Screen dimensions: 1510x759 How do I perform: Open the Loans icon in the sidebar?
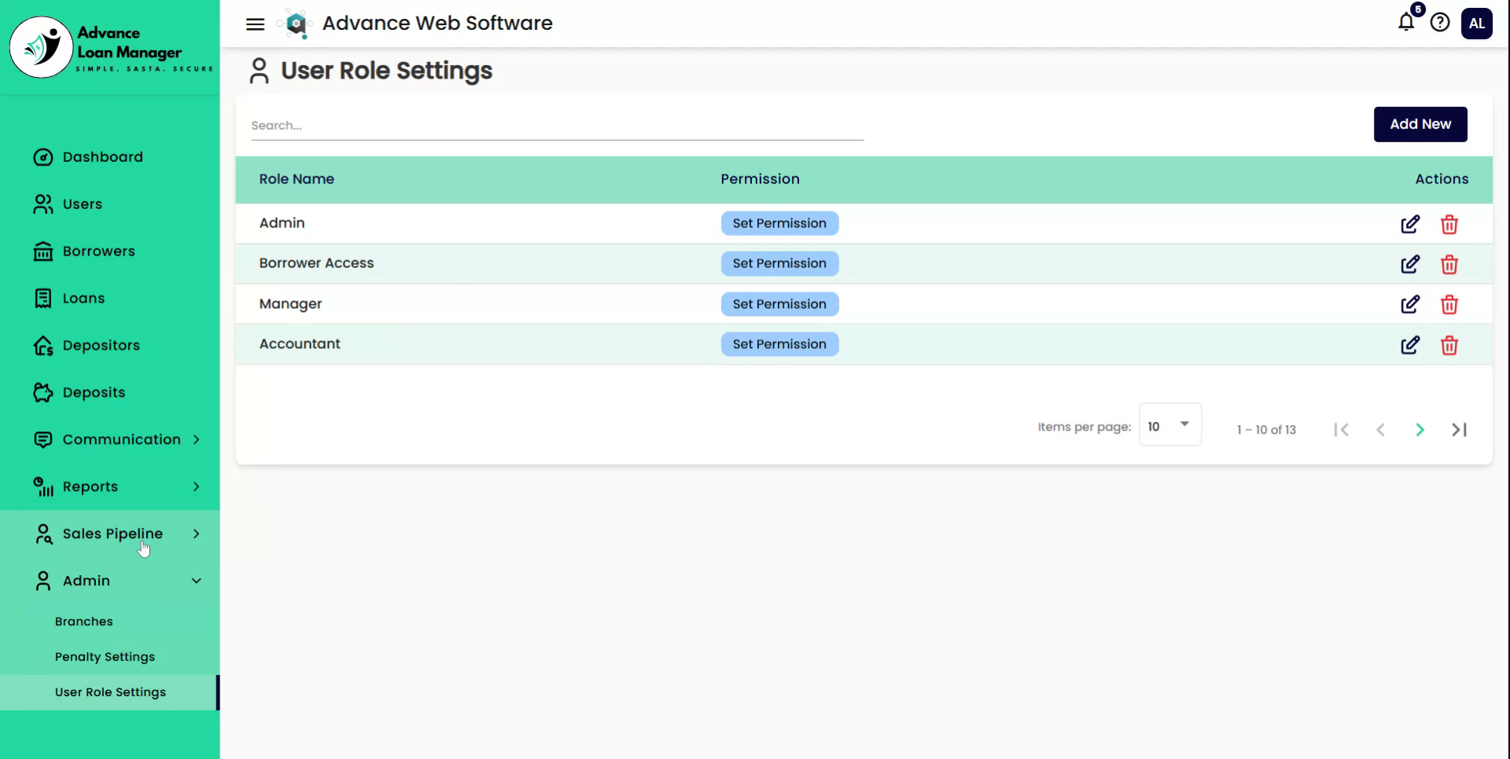coord(44,298)
